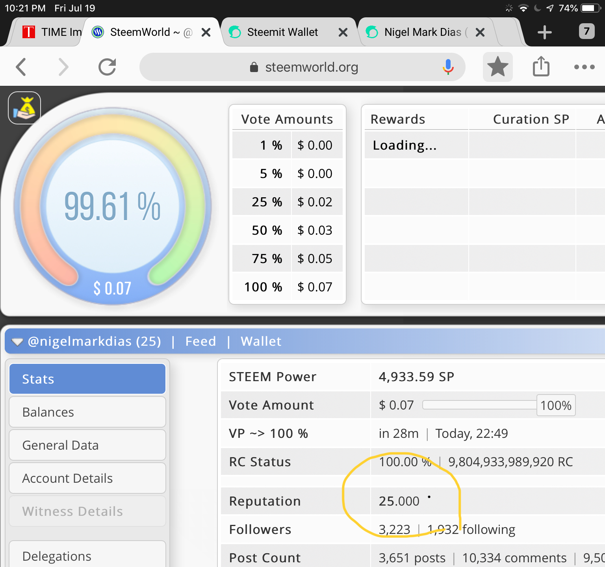Select the 75 % vote amount row
This screenshot has height=567, width=605.
(288, 258)
